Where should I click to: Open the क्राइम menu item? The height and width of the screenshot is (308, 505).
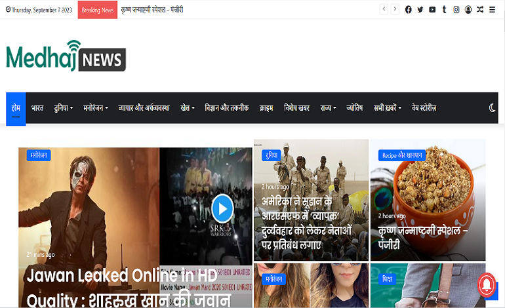tap(266, 108)
